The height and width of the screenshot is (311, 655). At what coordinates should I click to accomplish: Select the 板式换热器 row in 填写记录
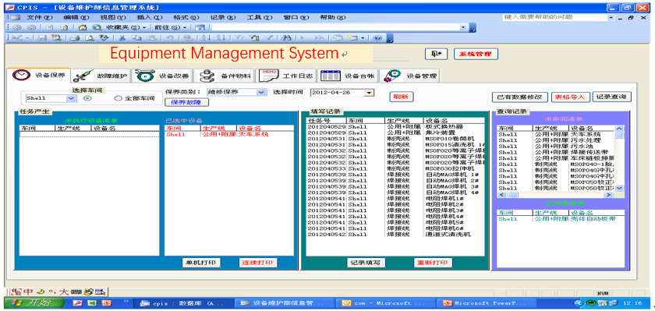pos(395,126)
